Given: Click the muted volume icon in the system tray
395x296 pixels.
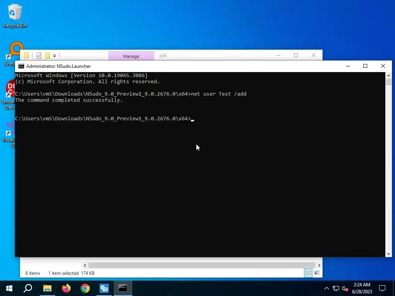Looking at the screenshot, I should click(345, 288).
